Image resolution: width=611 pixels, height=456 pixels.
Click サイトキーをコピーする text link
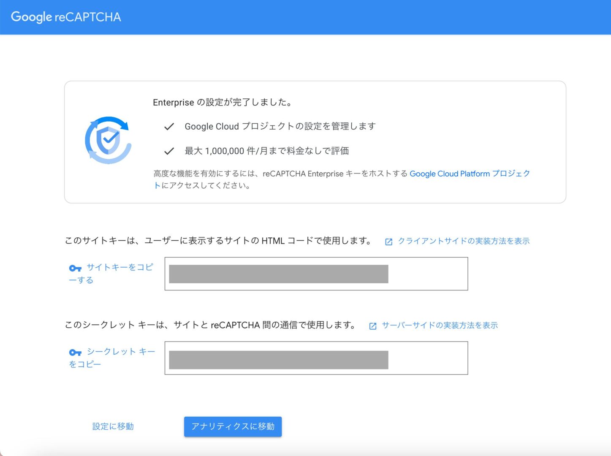point(111,274)
